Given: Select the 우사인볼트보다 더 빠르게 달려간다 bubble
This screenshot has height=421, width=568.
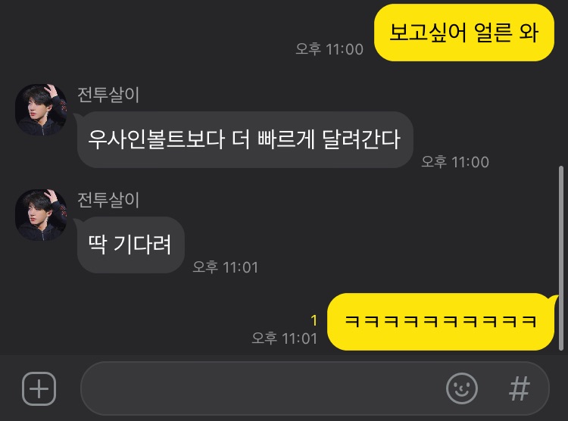Looking at the screenshot, I should click(x=245, y=139).
